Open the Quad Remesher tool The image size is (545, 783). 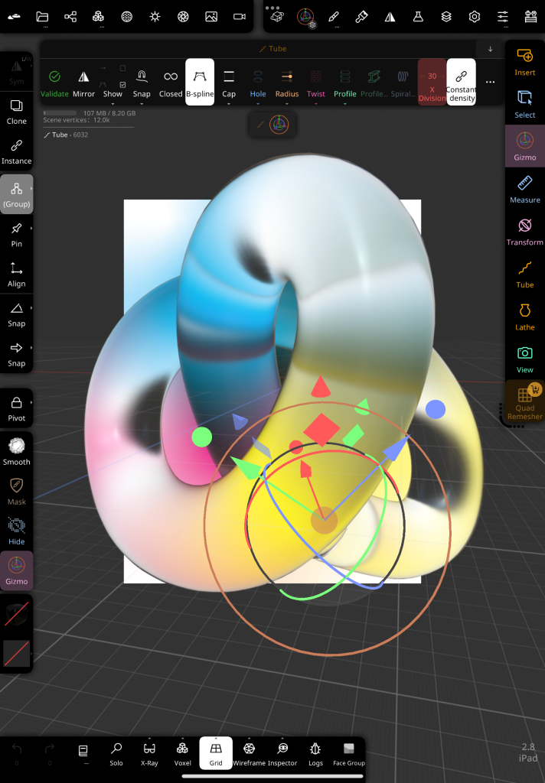click(x=524, y=402)
